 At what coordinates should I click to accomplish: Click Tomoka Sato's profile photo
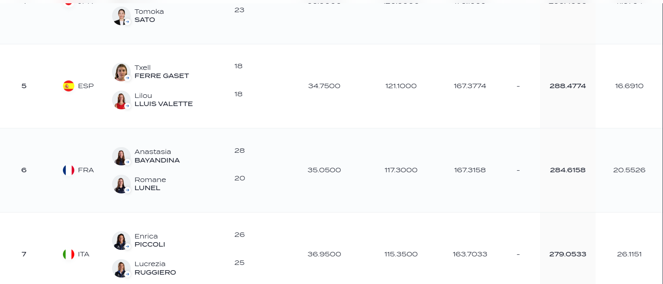click(121, 16)
